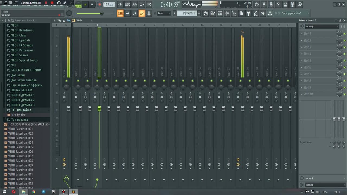Screen dimensions: 347x195
Task: Enable wait for input before recording
Action: [127, 5]
